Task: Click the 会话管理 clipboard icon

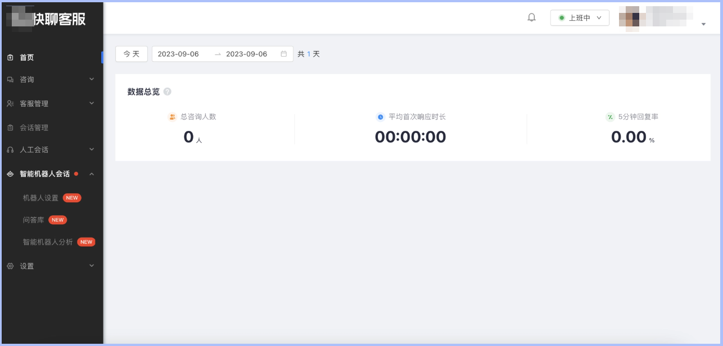Action: pos(10,128)
